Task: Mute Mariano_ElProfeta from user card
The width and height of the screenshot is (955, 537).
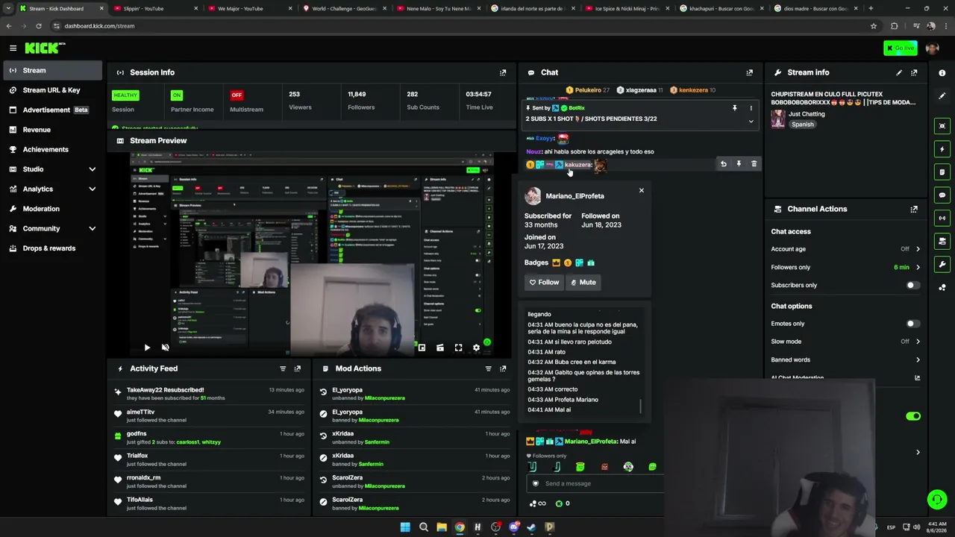Action: pyautogui.click(x=583, y=282)
